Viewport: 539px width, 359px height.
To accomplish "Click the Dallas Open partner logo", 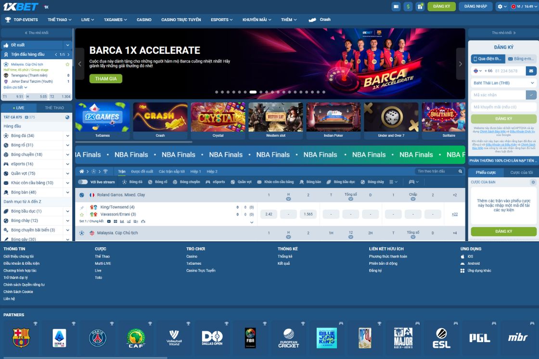I will click(x=212, y=338).
